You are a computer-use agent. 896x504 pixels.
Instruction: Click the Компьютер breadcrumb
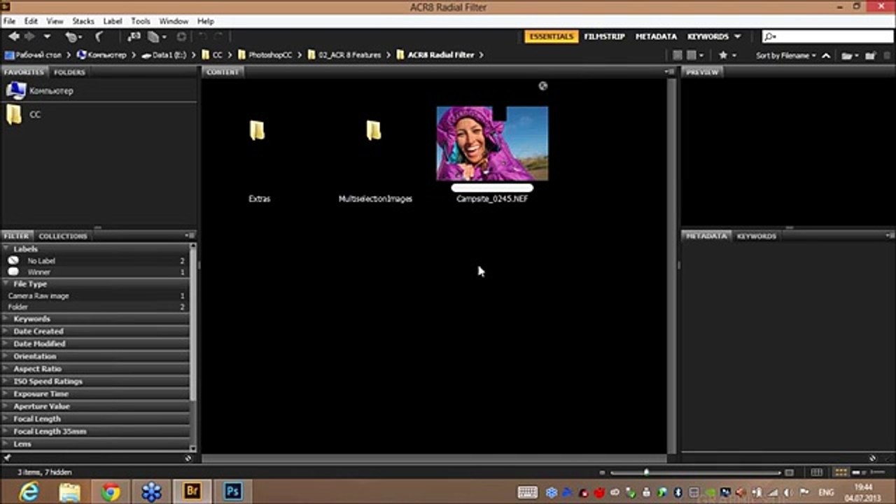pyautogui.click(x=101, y=55)
